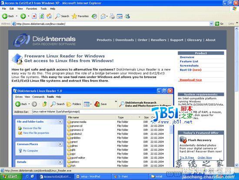
Task: Select the gnome-media folder row
Action: [x=118, y=122]
